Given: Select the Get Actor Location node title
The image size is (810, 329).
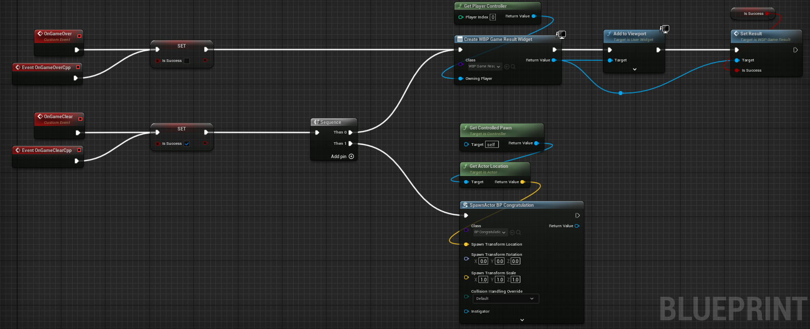Looking at the screenshot, I should tap(489, 166).
